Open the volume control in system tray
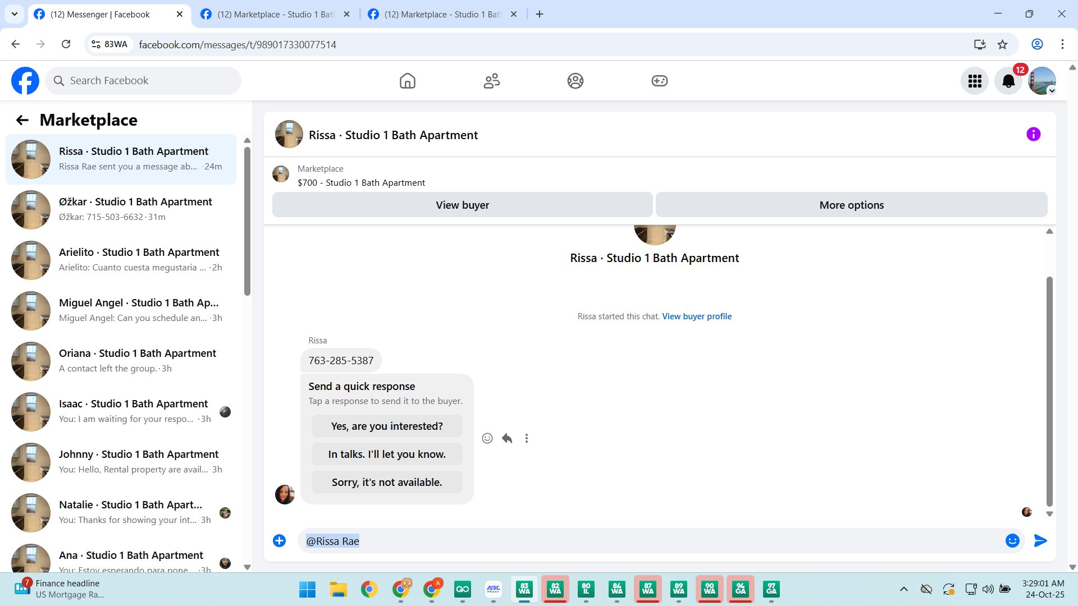This screenshot has width=1078, height=606. [988, 589]
